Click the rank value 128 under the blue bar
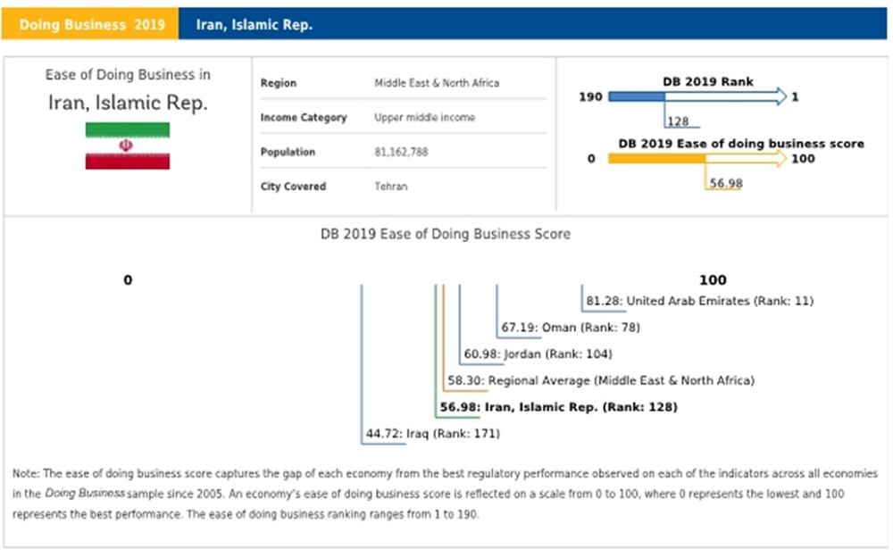 pyautogui.click(x=678, y=121)
